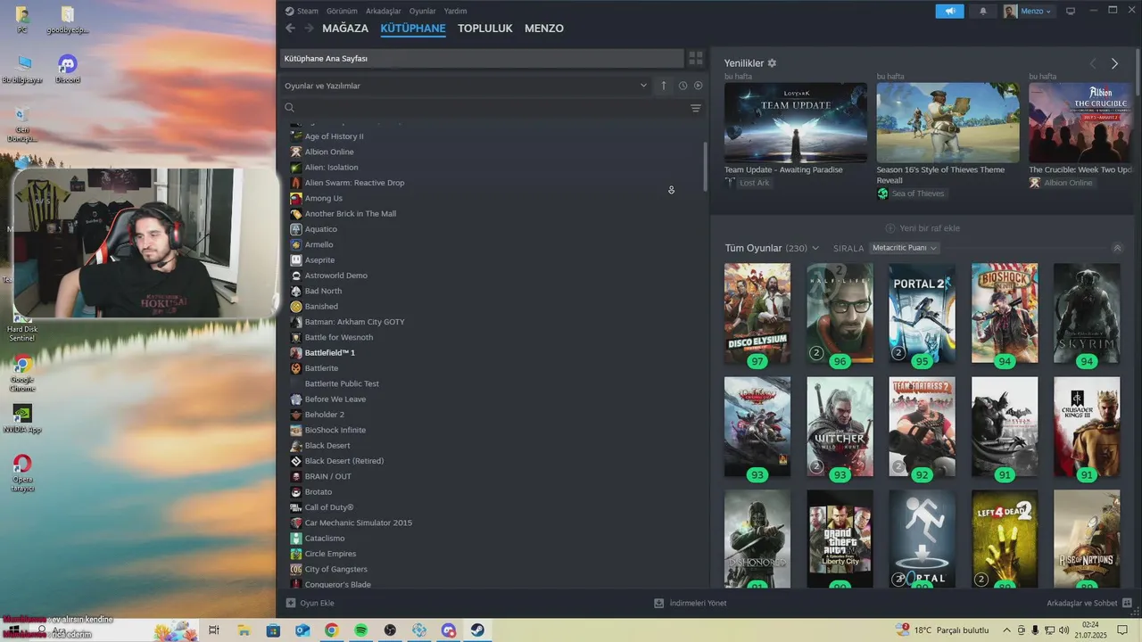Viewport: 1142px width, 642px height.
Task: Open Arkadaşlar ve Sohbet
Action: [1089, 603]
